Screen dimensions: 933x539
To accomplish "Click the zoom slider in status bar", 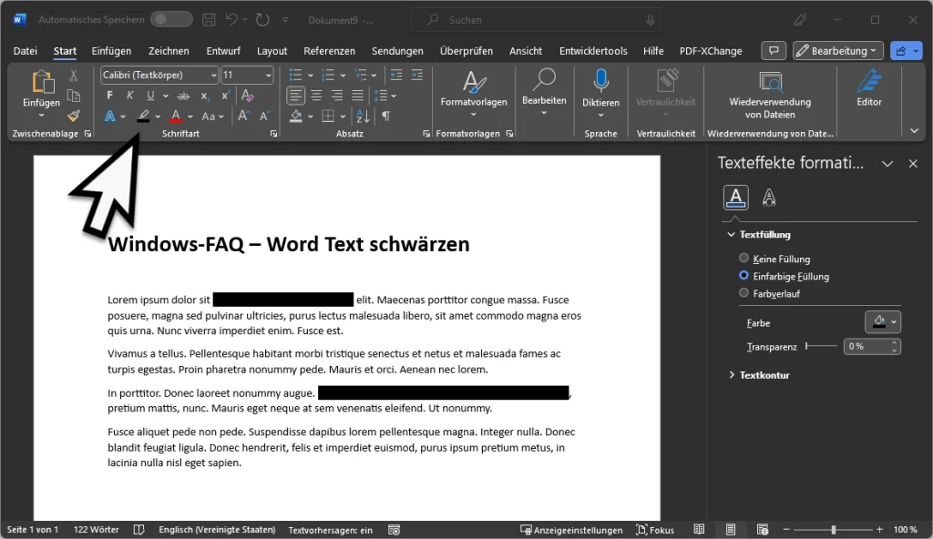I will coord(833,530).
